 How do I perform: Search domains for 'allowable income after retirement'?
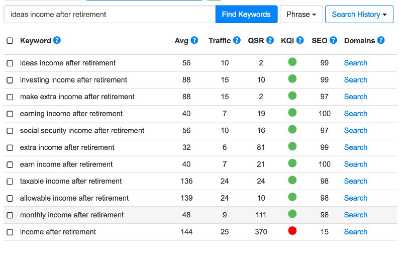point(356,198)
